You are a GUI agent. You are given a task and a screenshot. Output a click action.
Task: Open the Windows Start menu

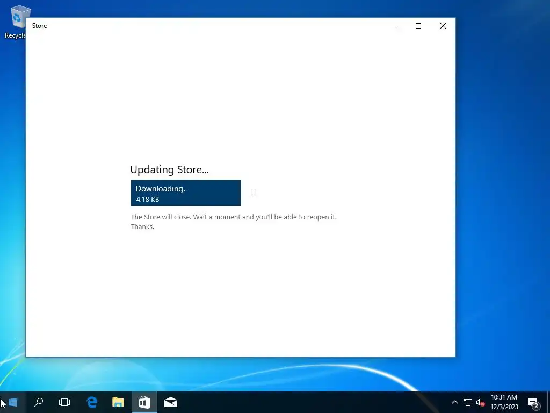[13, 402]
